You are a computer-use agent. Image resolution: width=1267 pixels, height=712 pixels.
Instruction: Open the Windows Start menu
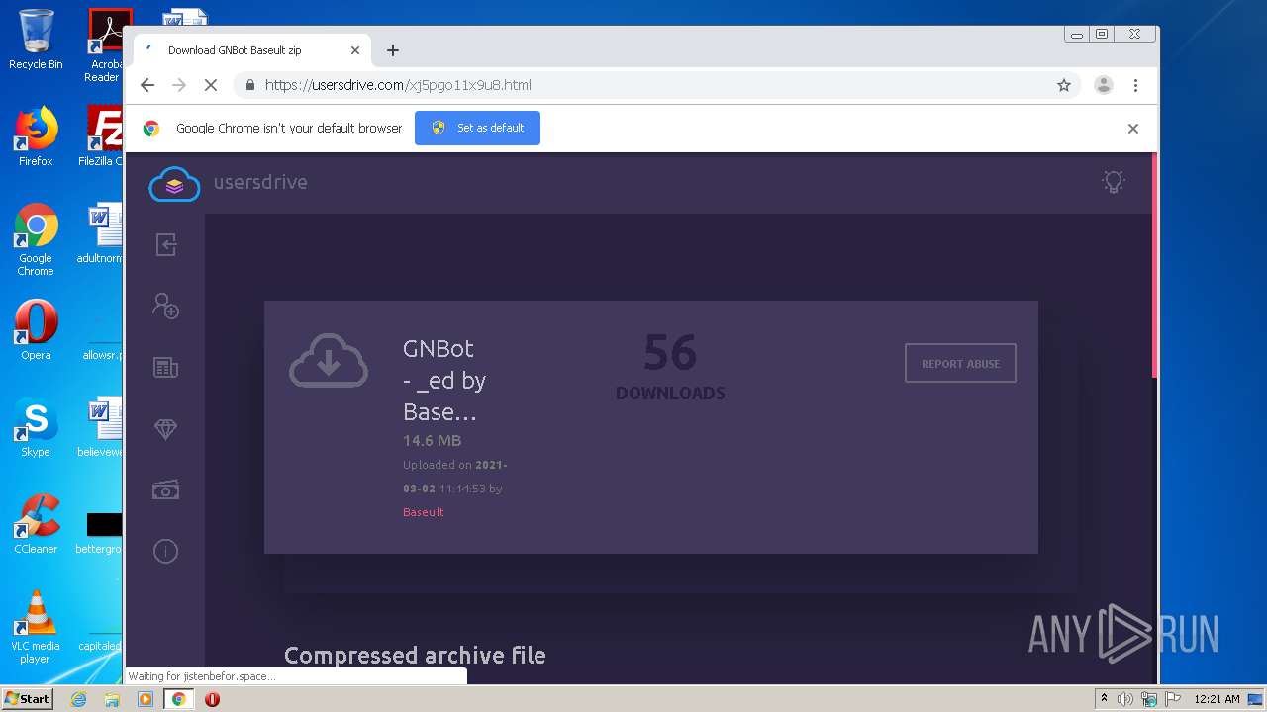coord(27,699)
